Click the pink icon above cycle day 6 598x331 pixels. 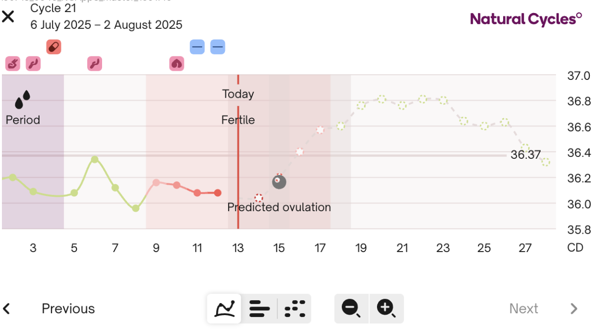tap(94, 63)
